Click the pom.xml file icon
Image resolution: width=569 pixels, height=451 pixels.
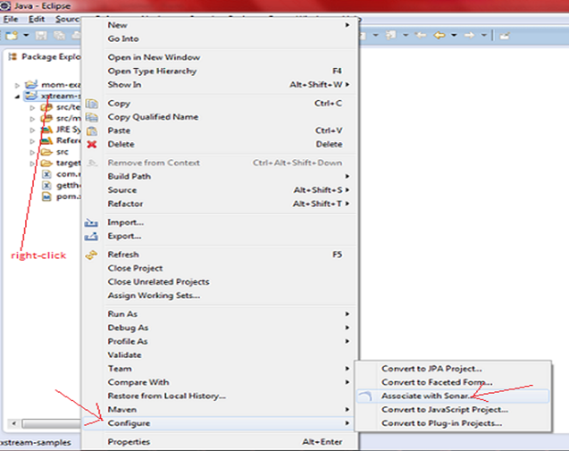pos(46,196)
